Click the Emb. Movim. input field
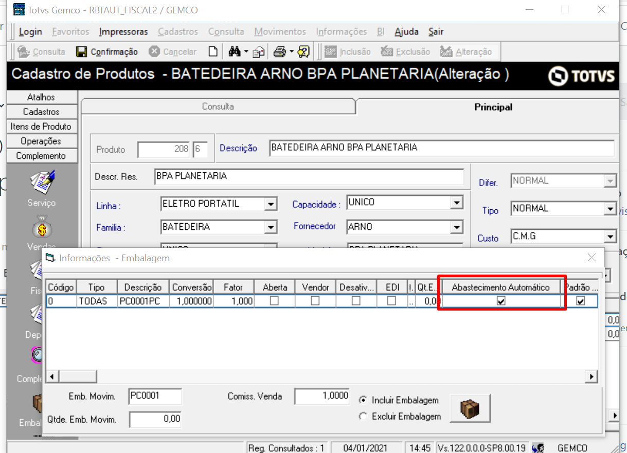627x453 pixels. pyautogui.click(x=155, y=396)
